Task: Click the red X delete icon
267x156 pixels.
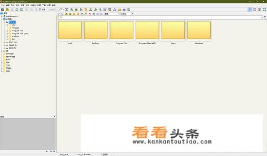Action: tap(90, 14)
